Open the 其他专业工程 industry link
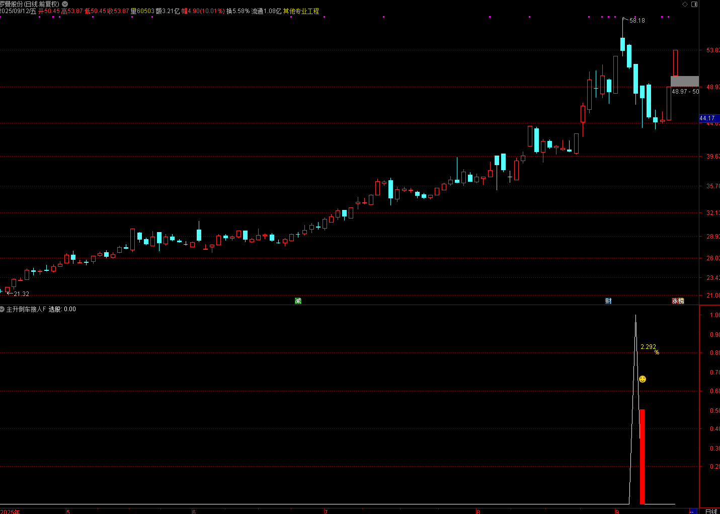720x514 pixels. (x=301, y=11)
